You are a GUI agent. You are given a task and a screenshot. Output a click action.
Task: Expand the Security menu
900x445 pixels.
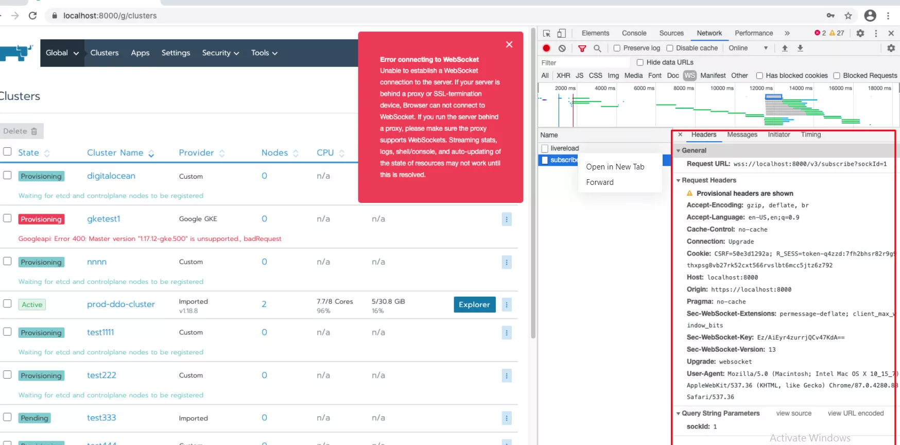click(220, 53)
